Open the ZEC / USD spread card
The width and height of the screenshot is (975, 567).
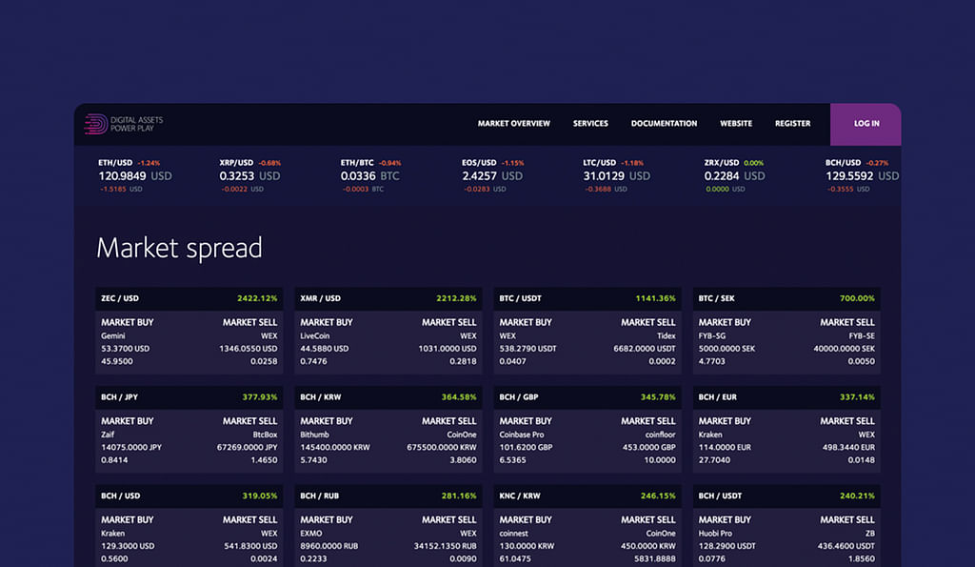189,298
